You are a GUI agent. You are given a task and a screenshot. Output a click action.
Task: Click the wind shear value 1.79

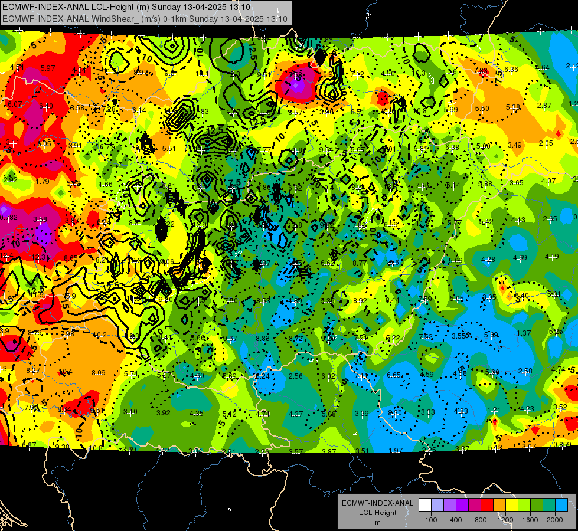coord(43,181)
